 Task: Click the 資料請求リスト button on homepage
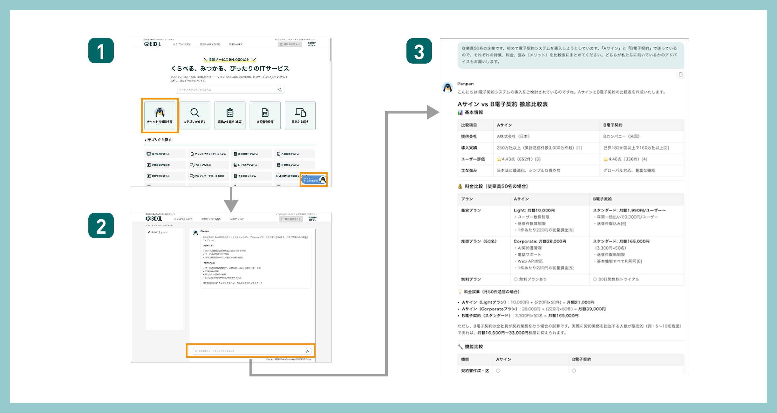point(290,45)
